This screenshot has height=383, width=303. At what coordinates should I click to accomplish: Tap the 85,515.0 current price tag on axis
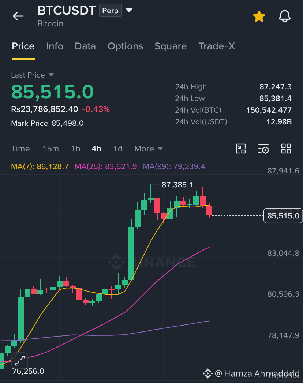pyautogui.click(x=283, y=216)
